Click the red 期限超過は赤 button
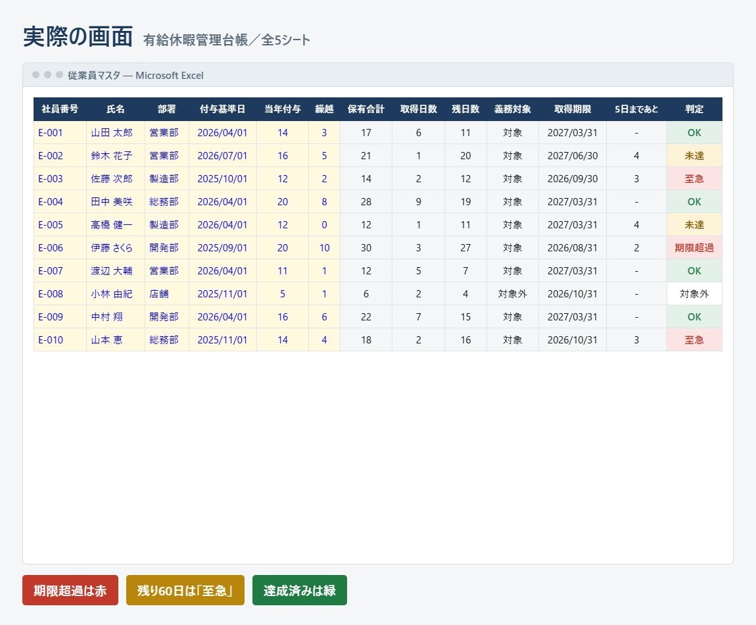 70,589
